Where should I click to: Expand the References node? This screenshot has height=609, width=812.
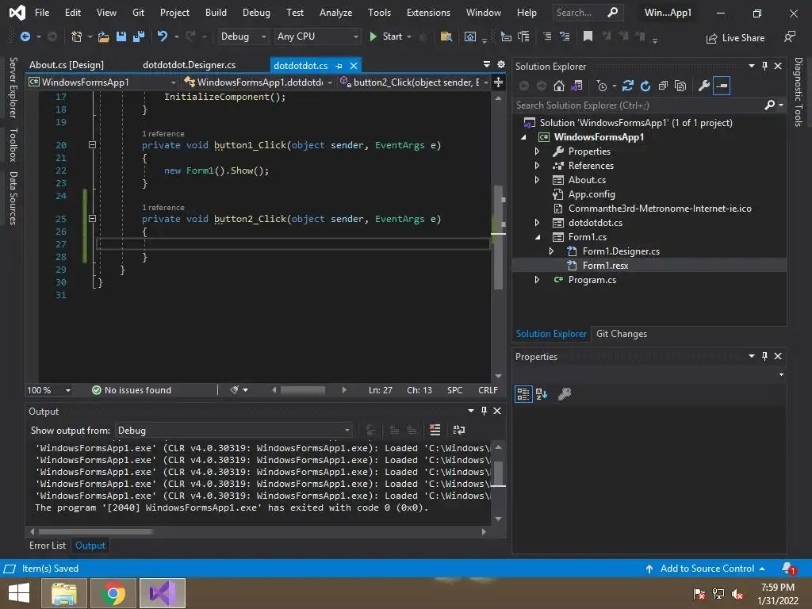click(537, 166)
